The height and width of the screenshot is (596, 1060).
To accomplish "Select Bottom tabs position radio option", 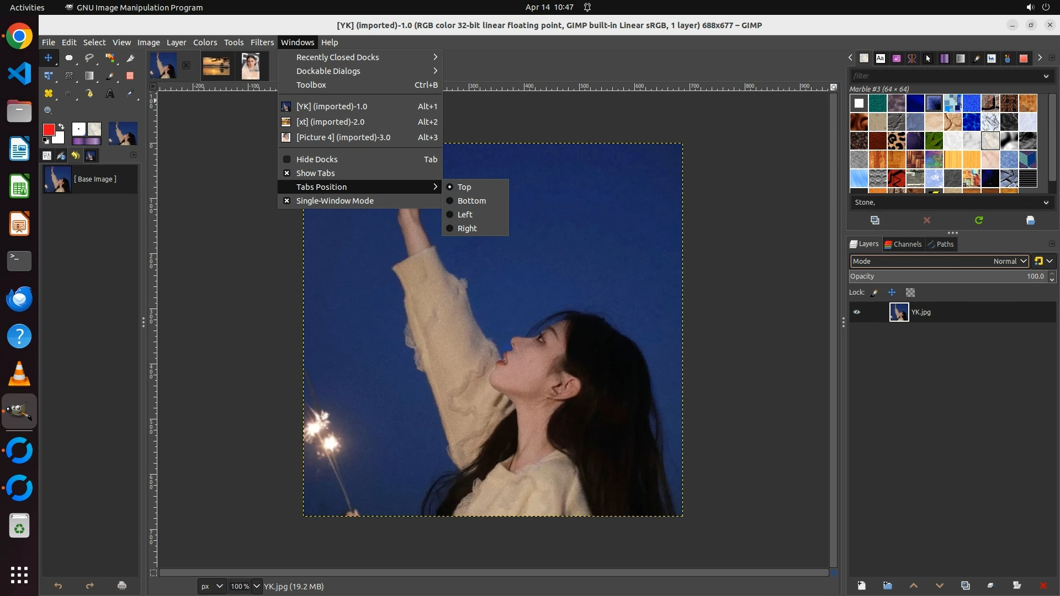I will coord(471,201).
